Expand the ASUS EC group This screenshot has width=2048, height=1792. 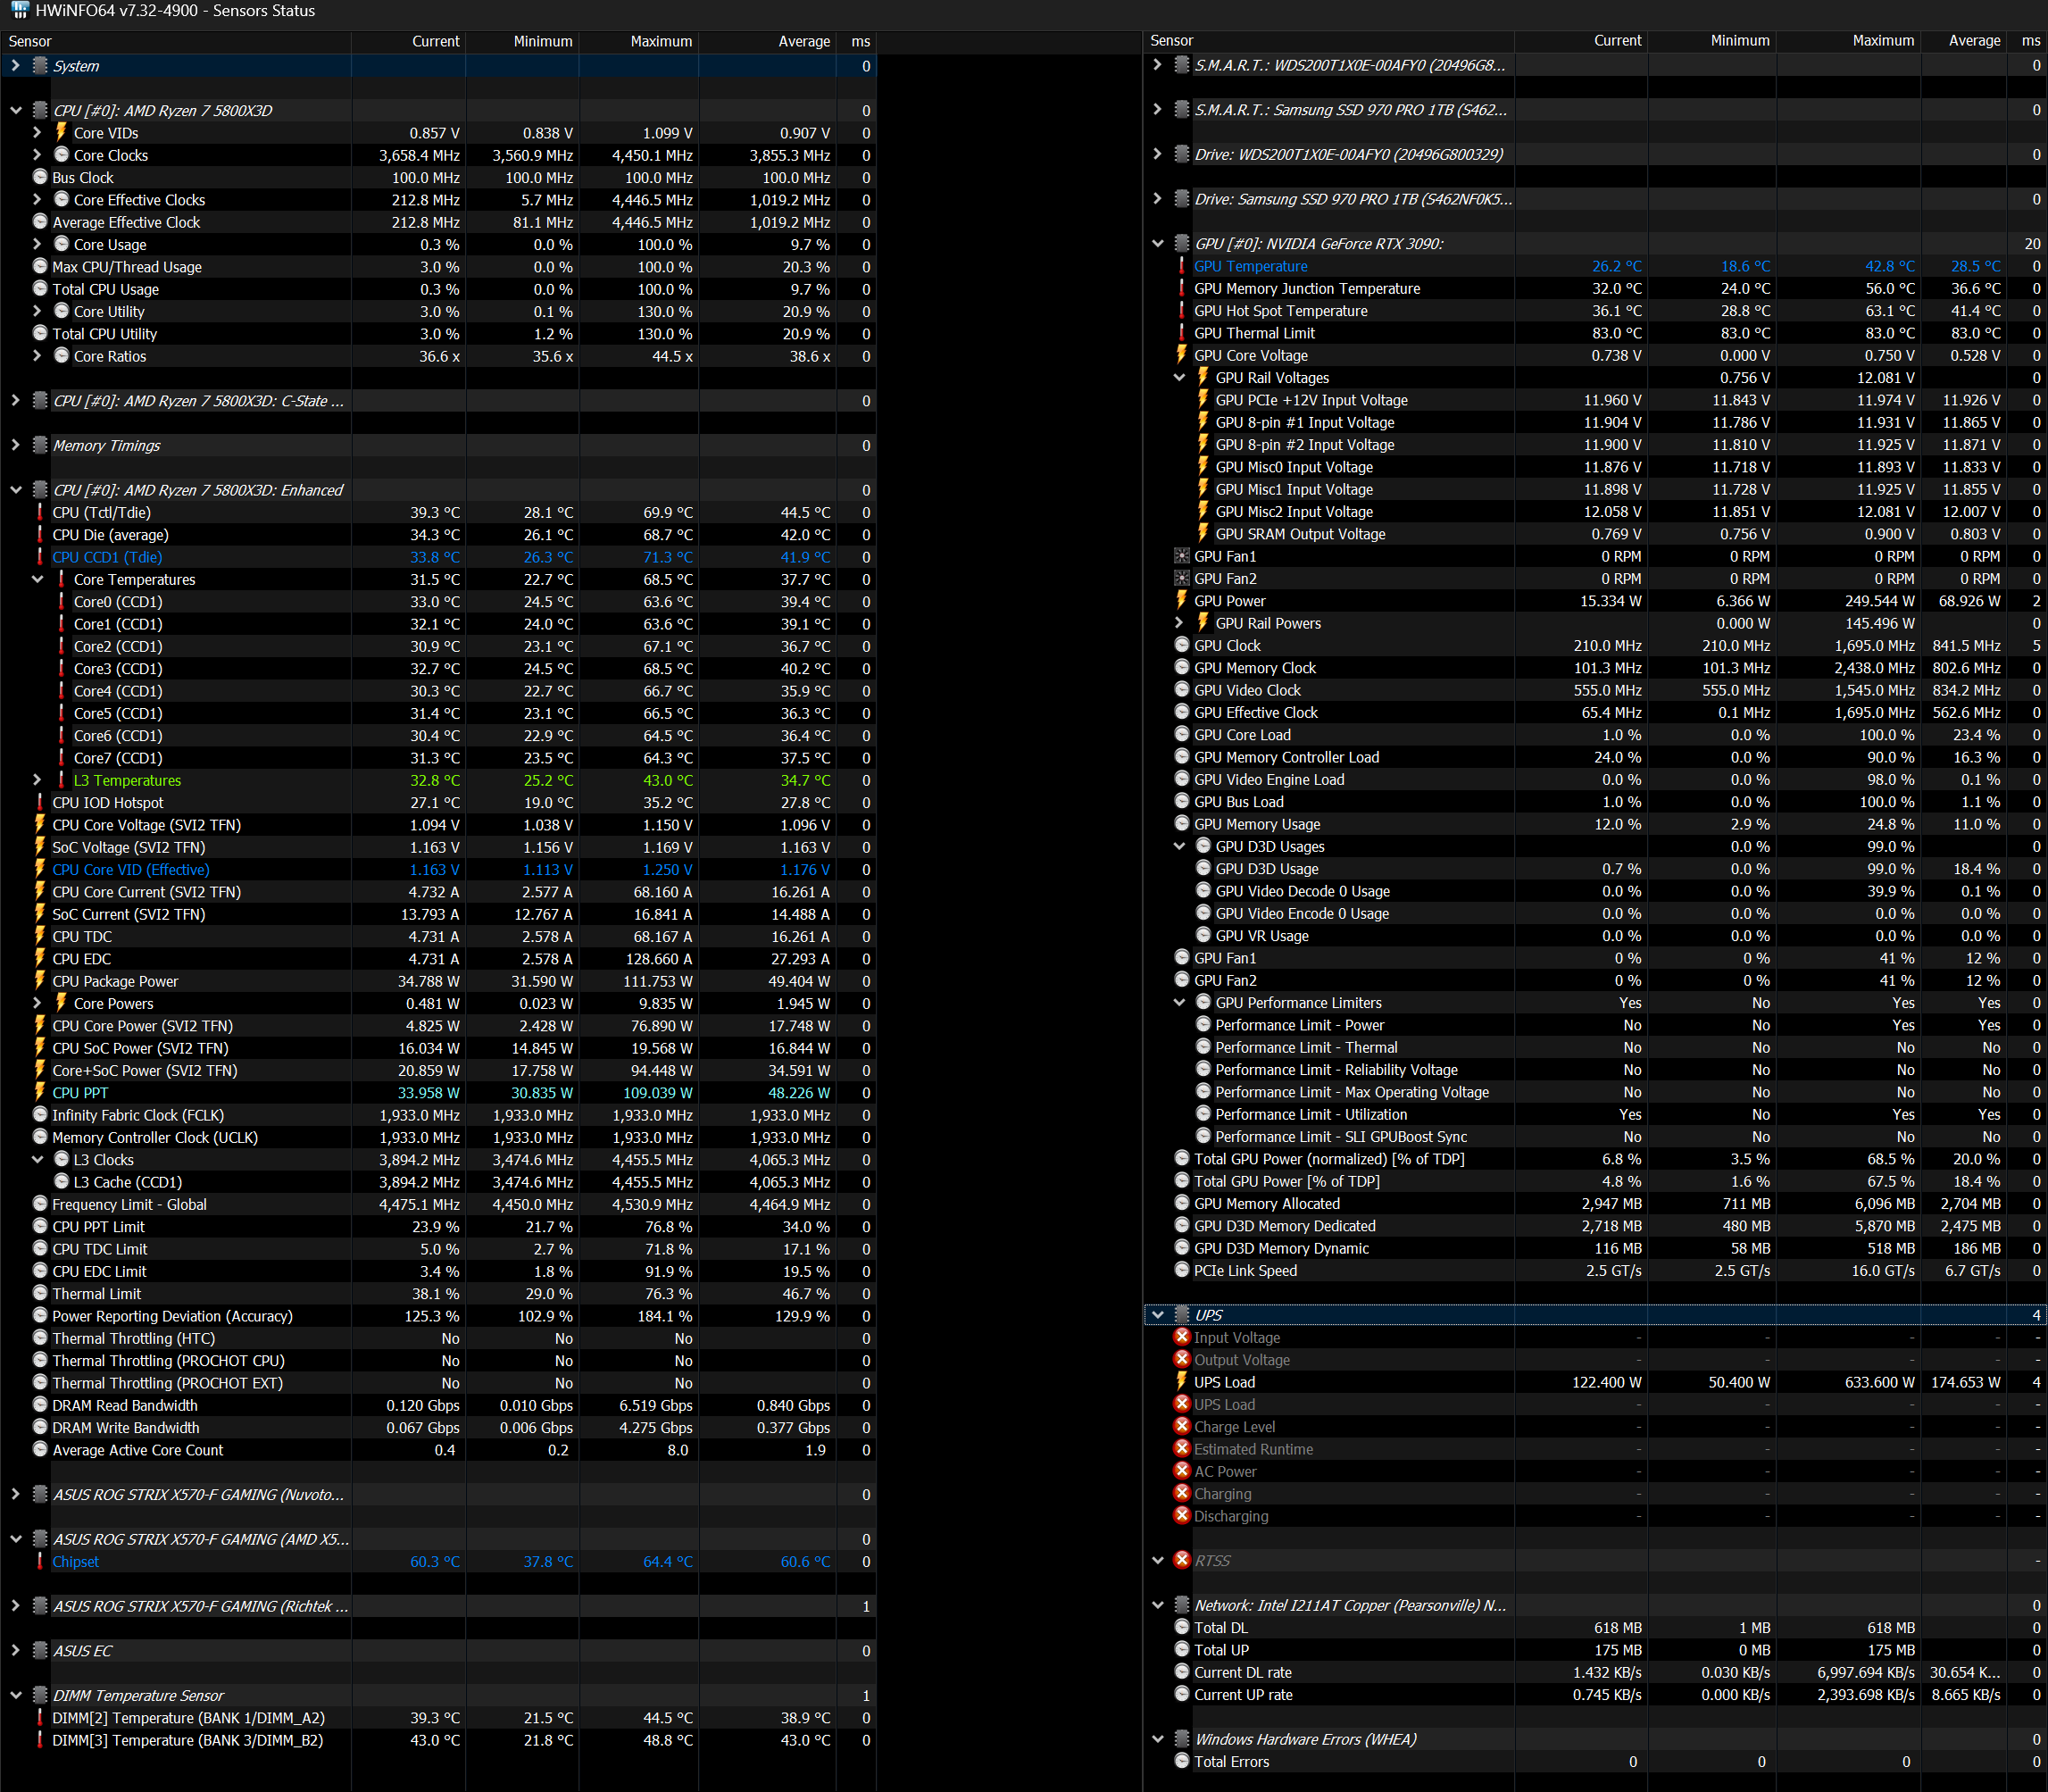pos(15,1651)
